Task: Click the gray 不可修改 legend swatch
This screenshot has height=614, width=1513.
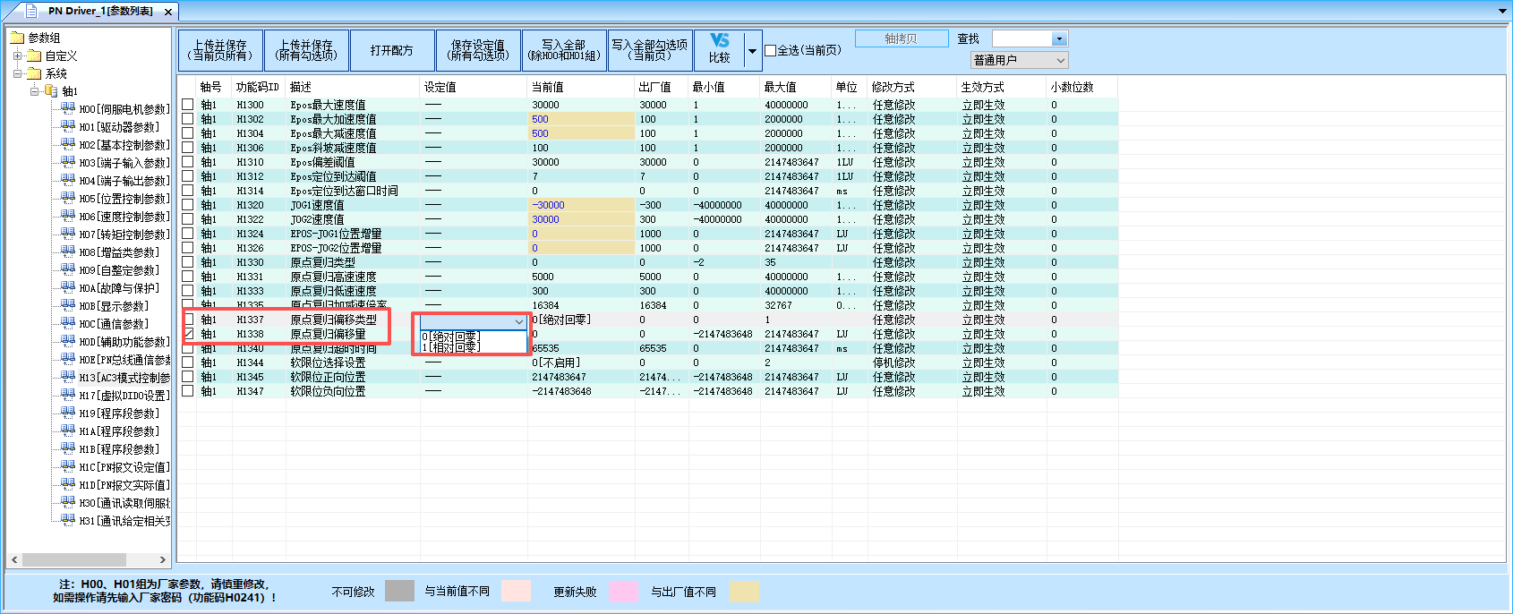Action: coord(399,591)
